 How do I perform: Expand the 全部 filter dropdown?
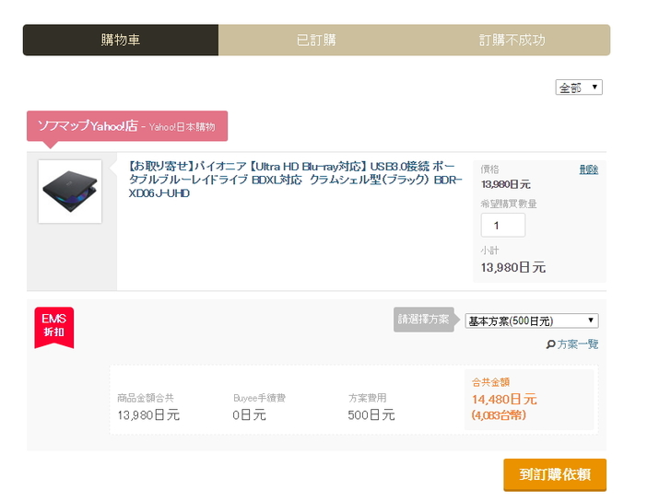[579, 87]
